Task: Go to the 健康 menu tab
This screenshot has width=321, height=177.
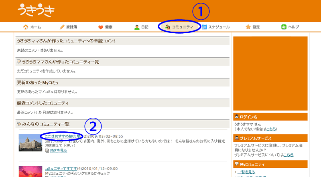Action: point(105,27)
